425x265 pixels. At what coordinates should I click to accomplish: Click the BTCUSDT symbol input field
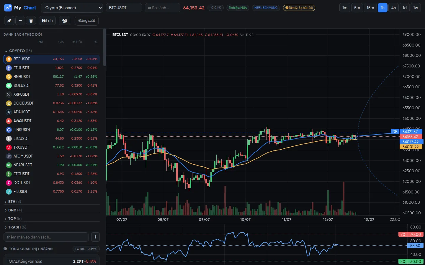click(124, 8)
